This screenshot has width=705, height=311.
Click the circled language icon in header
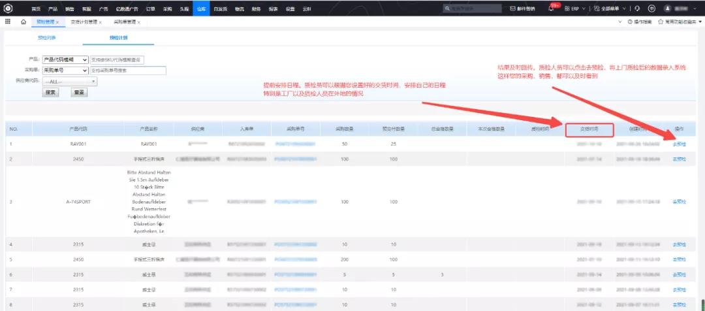651,8
